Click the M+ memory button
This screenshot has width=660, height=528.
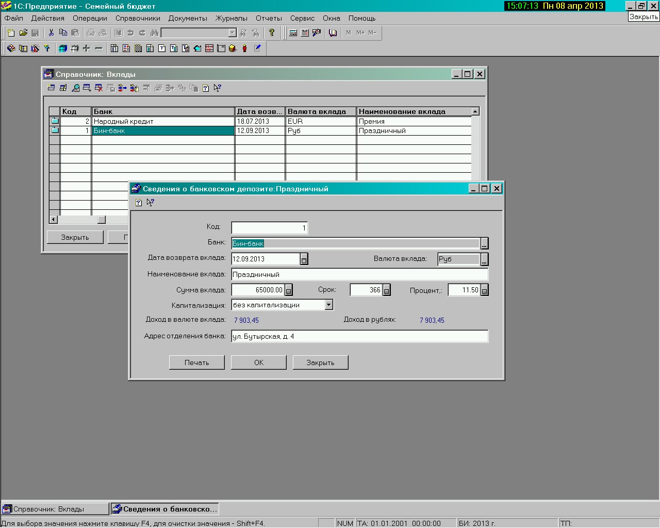click(x=360, y=33)
